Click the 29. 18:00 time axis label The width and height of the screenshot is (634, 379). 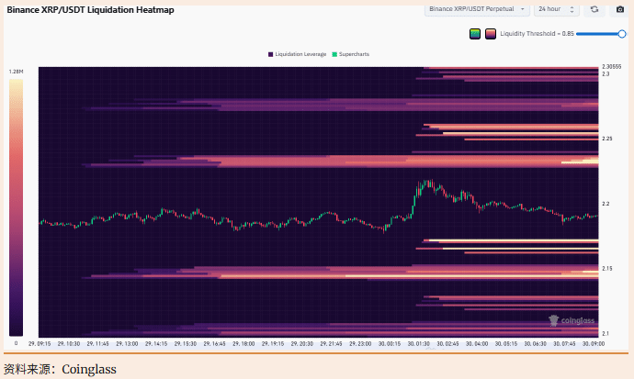(x=243, y=344)
